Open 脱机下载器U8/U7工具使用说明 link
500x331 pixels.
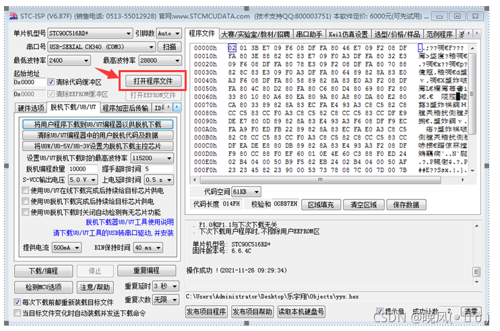pos(129,222)
